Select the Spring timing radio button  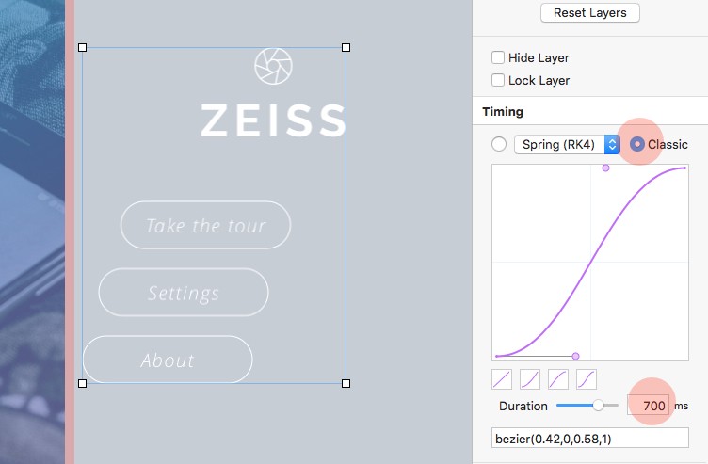[498, 144]
